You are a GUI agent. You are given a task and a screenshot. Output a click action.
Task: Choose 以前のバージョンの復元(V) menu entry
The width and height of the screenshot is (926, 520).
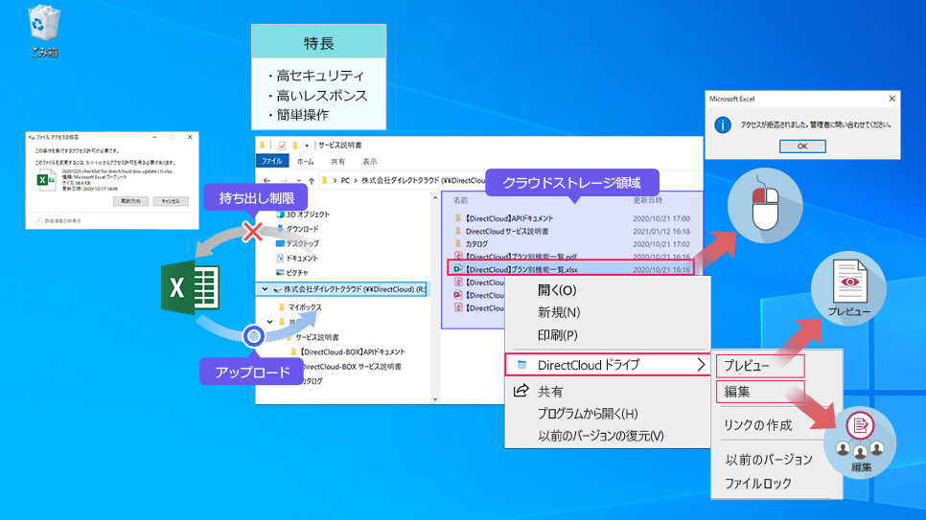point(601,436)
